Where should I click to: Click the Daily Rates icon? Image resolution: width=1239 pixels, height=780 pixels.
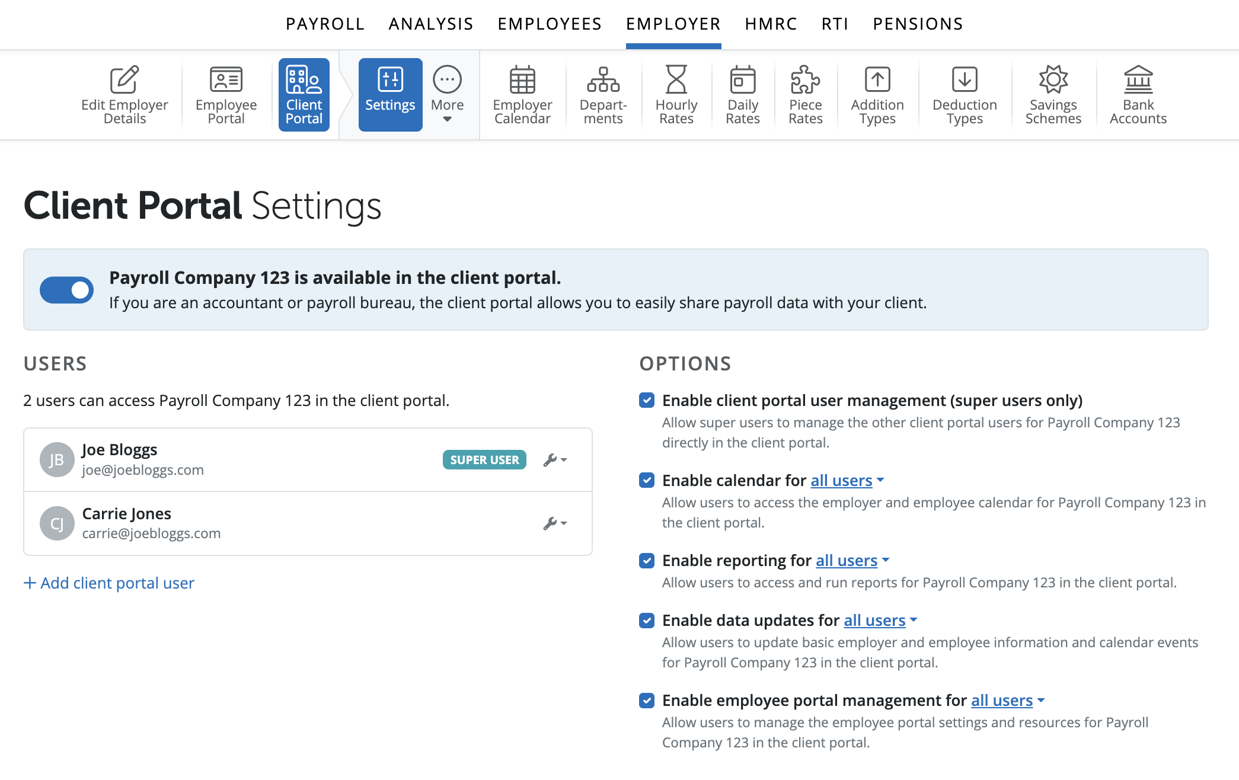(742, 94)
